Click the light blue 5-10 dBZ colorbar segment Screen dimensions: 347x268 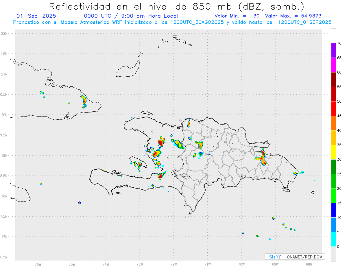[x=334, y=225]
